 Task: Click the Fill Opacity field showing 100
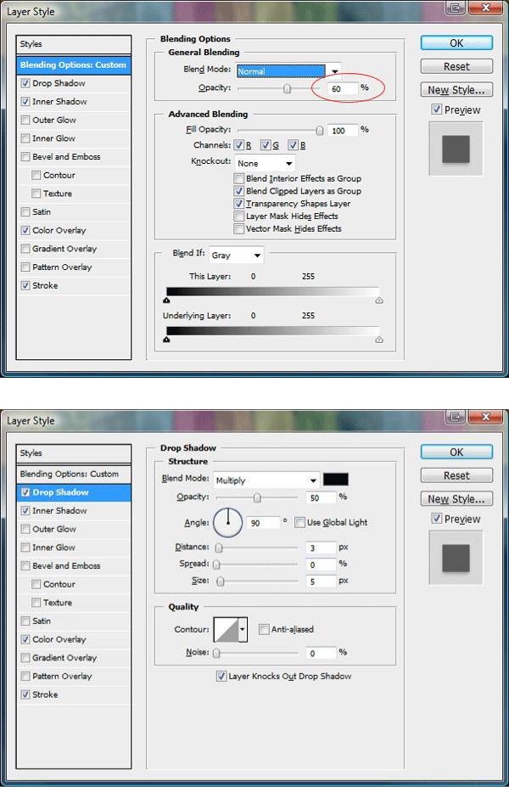[x=343, y=131]
